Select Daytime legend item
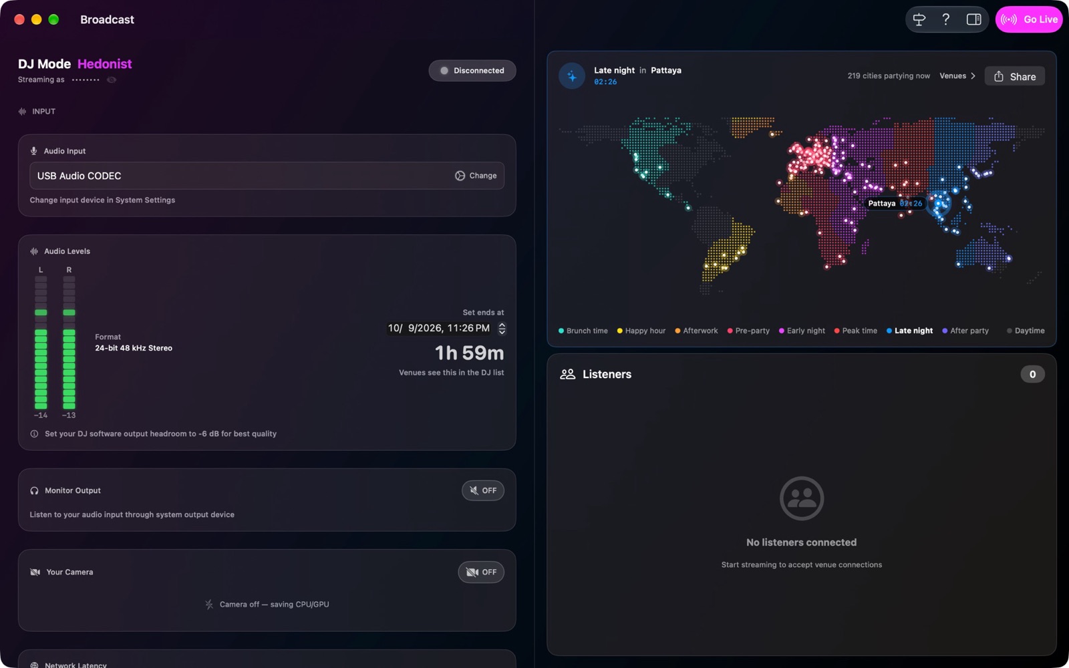The image size is (1069, 668). coord(1026,331)
